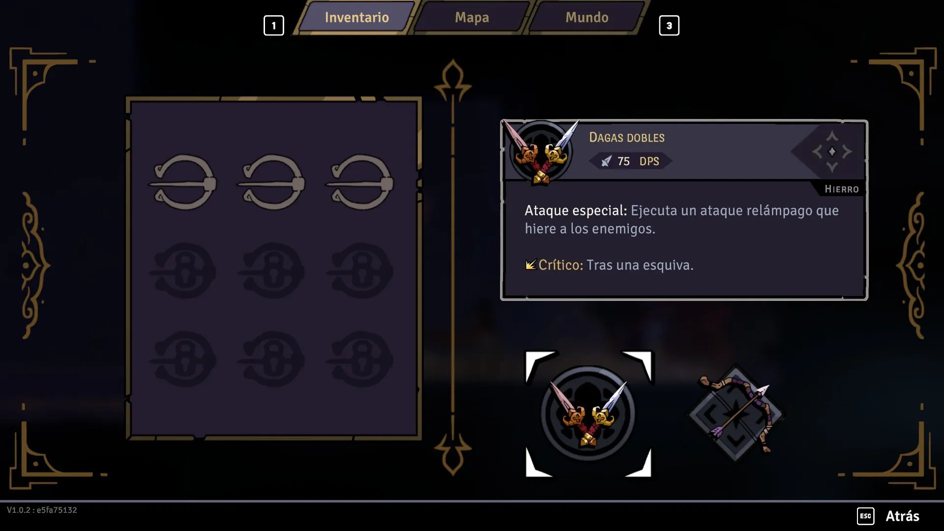This screenshot has height=531, width=944.
Task: Select the bow and arrow weapon slot
Action: (736, 413)
